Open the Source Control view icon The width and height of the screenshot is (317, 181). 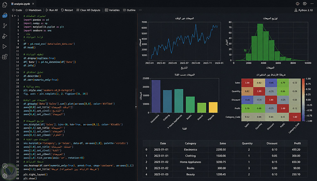(5, 26)
